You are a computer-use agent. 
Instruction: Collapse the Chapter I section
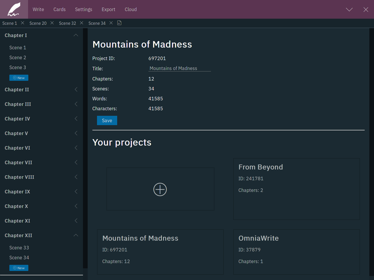click(76, 35)
